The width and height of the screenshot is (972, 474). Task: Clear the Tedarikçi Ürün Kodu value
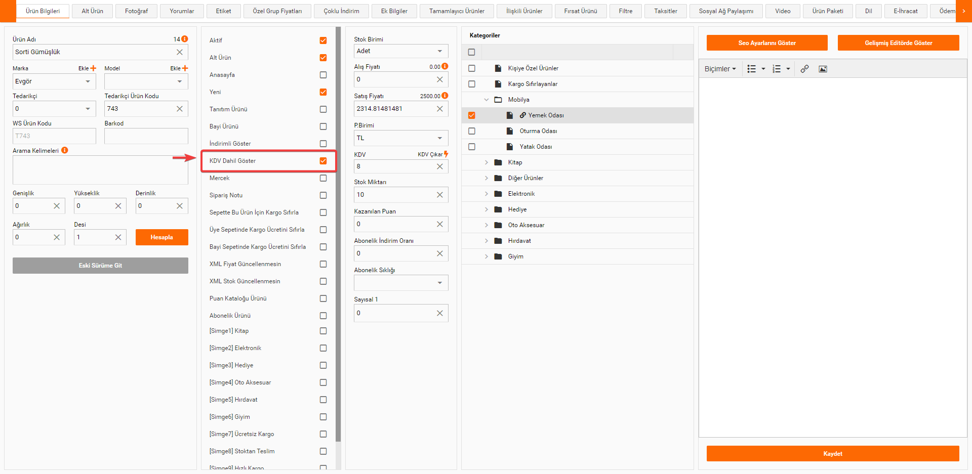[x=180, y=109]
